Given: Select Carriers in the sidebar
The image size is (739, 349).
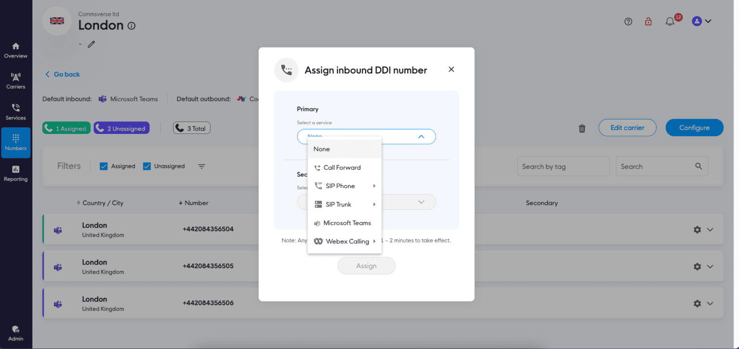Looking at the screenshot, I should tap(15, 81).
